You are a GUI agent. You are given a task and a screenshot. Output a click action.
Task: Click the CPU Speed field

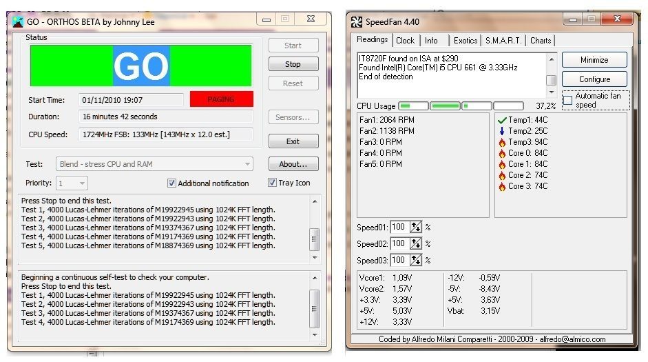pos(166,134)
